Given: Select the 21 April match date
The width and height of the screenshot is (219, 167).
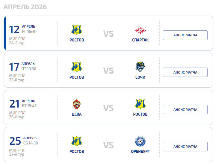Looking at the screenshot, I should [x=14, y=104].
